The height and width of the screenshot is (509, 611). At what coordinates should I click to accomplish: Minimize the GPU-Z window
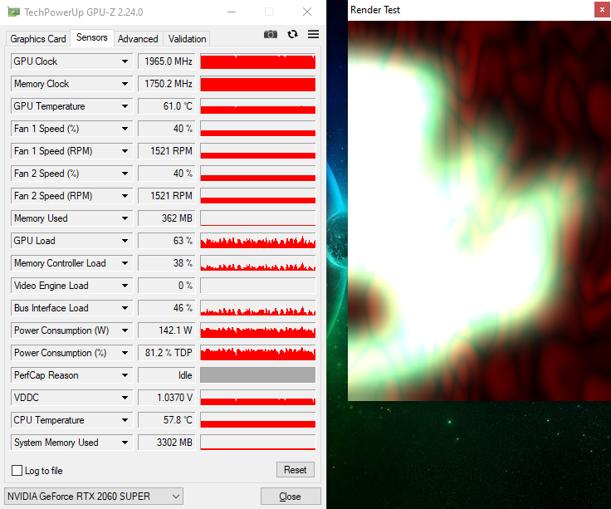[230, 12]
